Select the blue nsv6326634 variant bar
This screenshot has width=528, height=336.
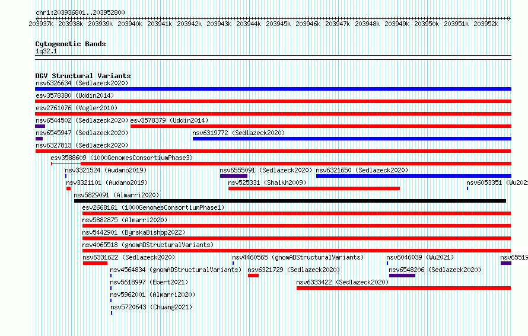273,89
